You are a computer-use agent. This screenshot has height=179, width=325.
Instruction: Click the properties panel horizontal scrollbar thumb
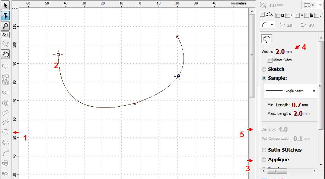point(276,172)
